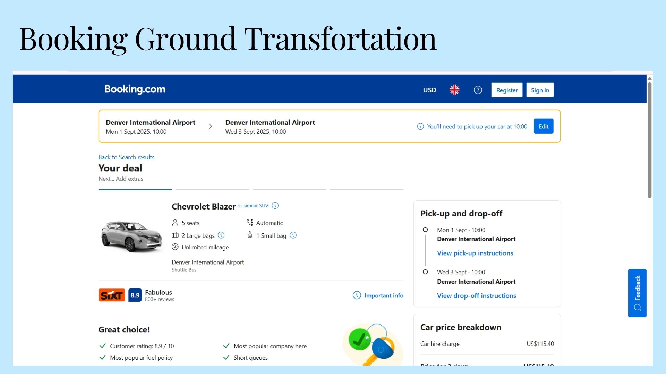Show info about 2 Large bags
Viewport: 666px width, 374px height.
(x=221, y=235)
